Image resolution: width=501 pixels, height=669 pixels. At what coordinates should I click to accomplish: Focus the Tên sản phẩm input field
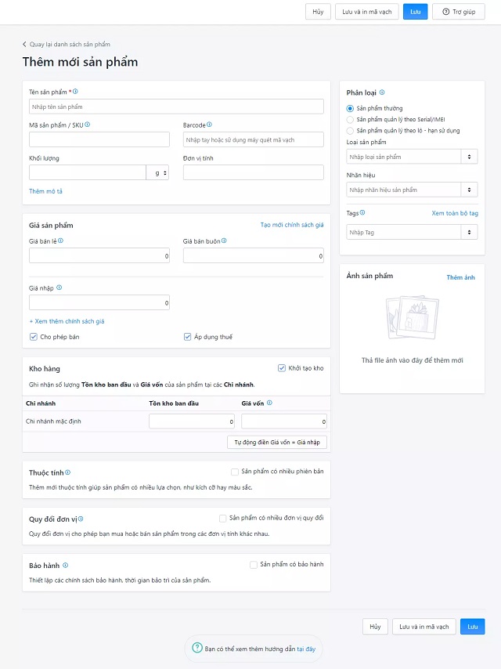coord(176,107)
